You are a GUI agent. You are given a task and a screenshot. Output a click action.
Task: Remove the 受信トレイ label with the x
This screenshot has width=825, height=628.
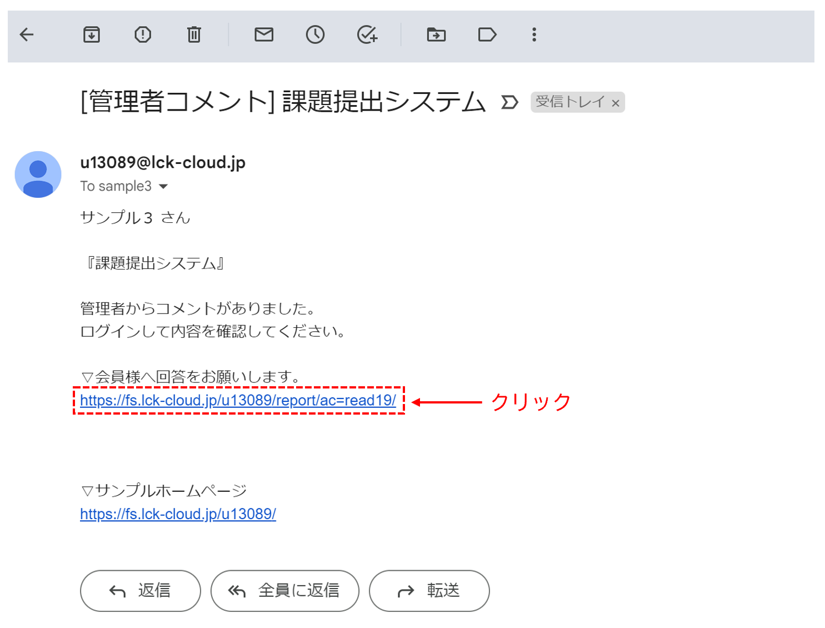pos(616,102)
